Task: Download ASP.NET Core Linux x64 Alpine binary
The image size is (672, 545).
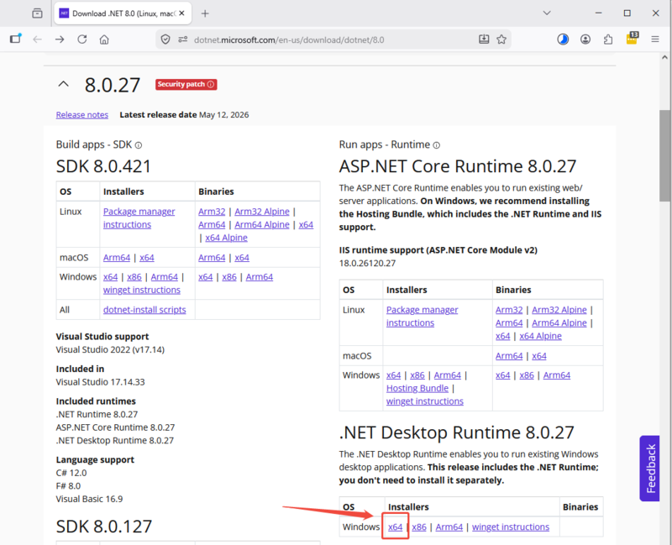Action: point(540,336)
